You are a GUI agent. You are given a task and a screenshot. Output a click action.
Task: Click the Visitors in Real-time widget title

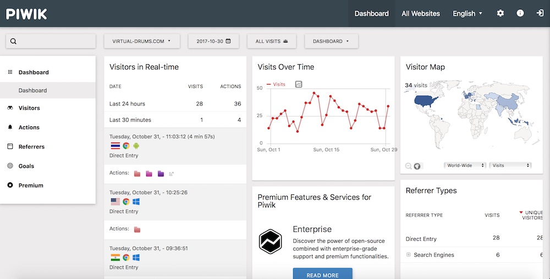144,67
